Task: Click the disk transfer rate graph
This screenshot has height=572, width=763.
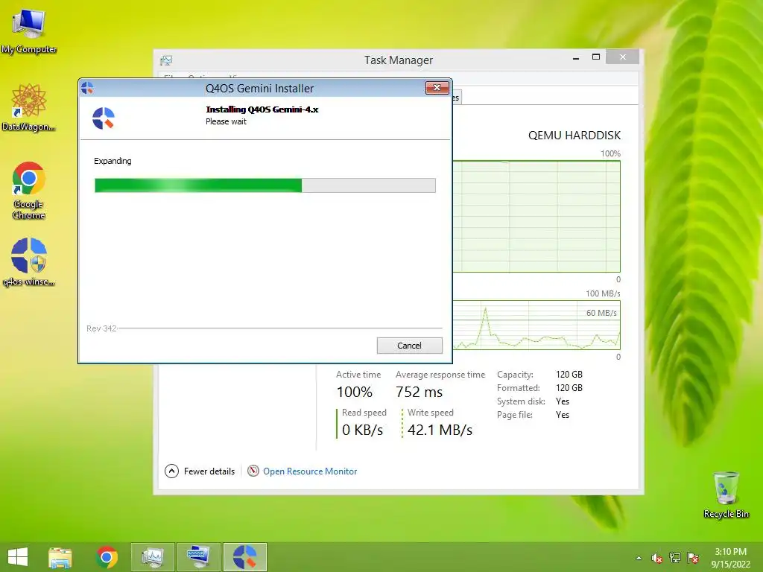Action: click(x=536, y=325)
